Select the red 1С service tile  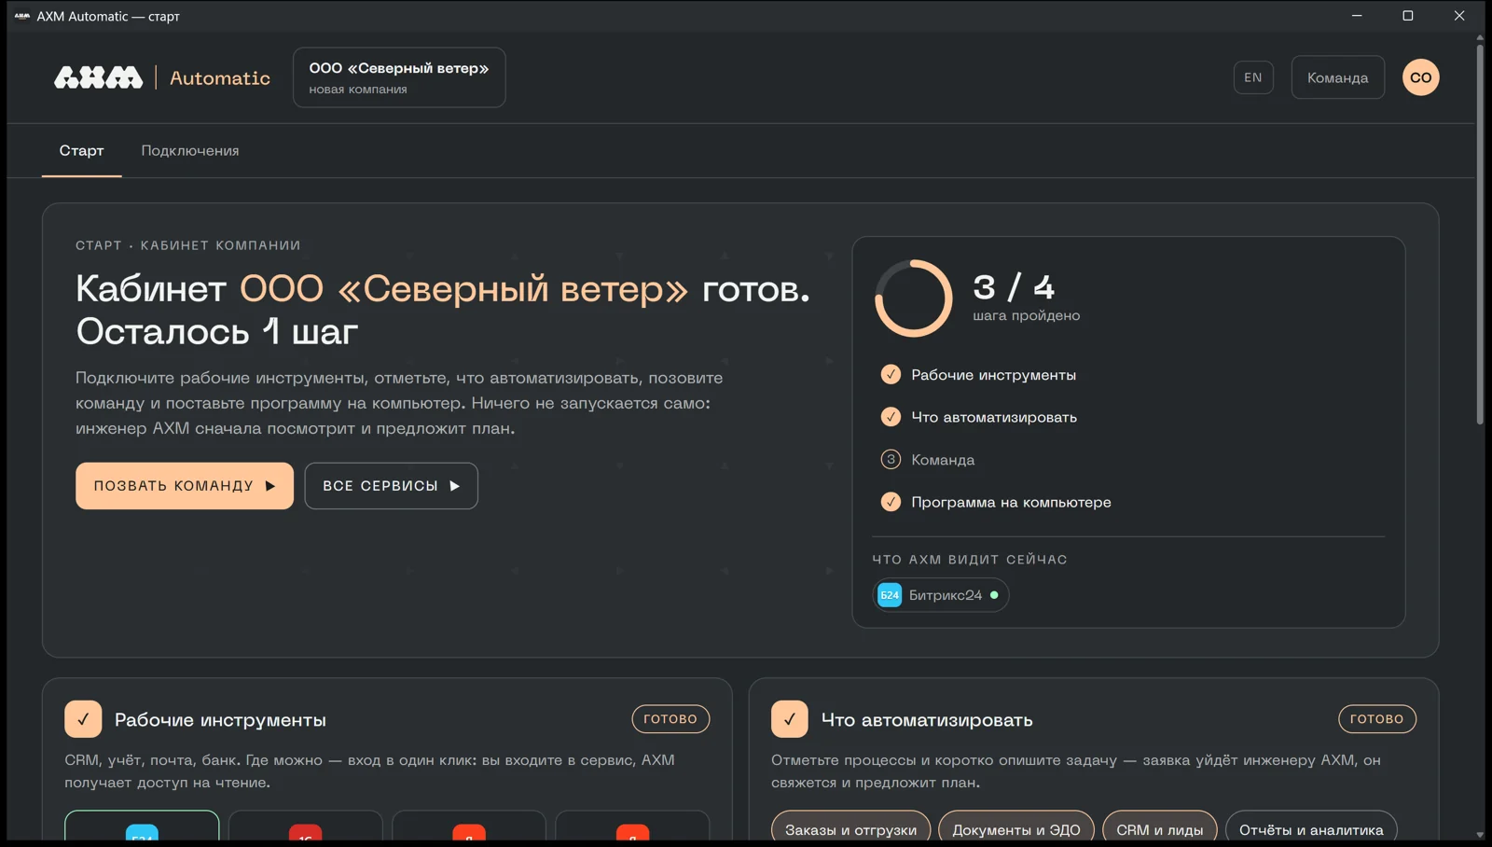[x=305, y=826]
